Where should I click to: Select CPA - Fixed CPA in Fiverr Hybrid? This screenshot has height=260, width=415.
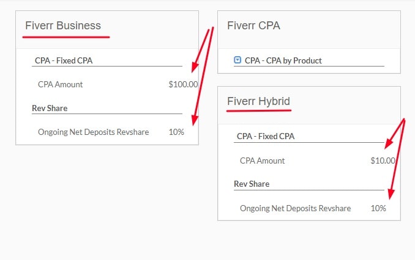point(266,137)
